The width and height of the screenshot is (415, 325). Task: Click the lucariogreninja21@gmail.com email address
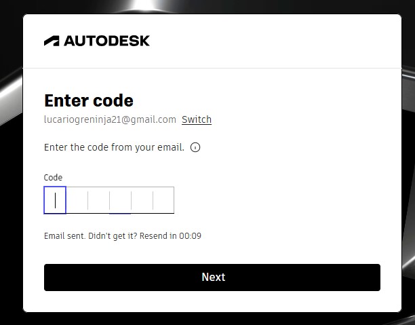[x=110, y=119]
